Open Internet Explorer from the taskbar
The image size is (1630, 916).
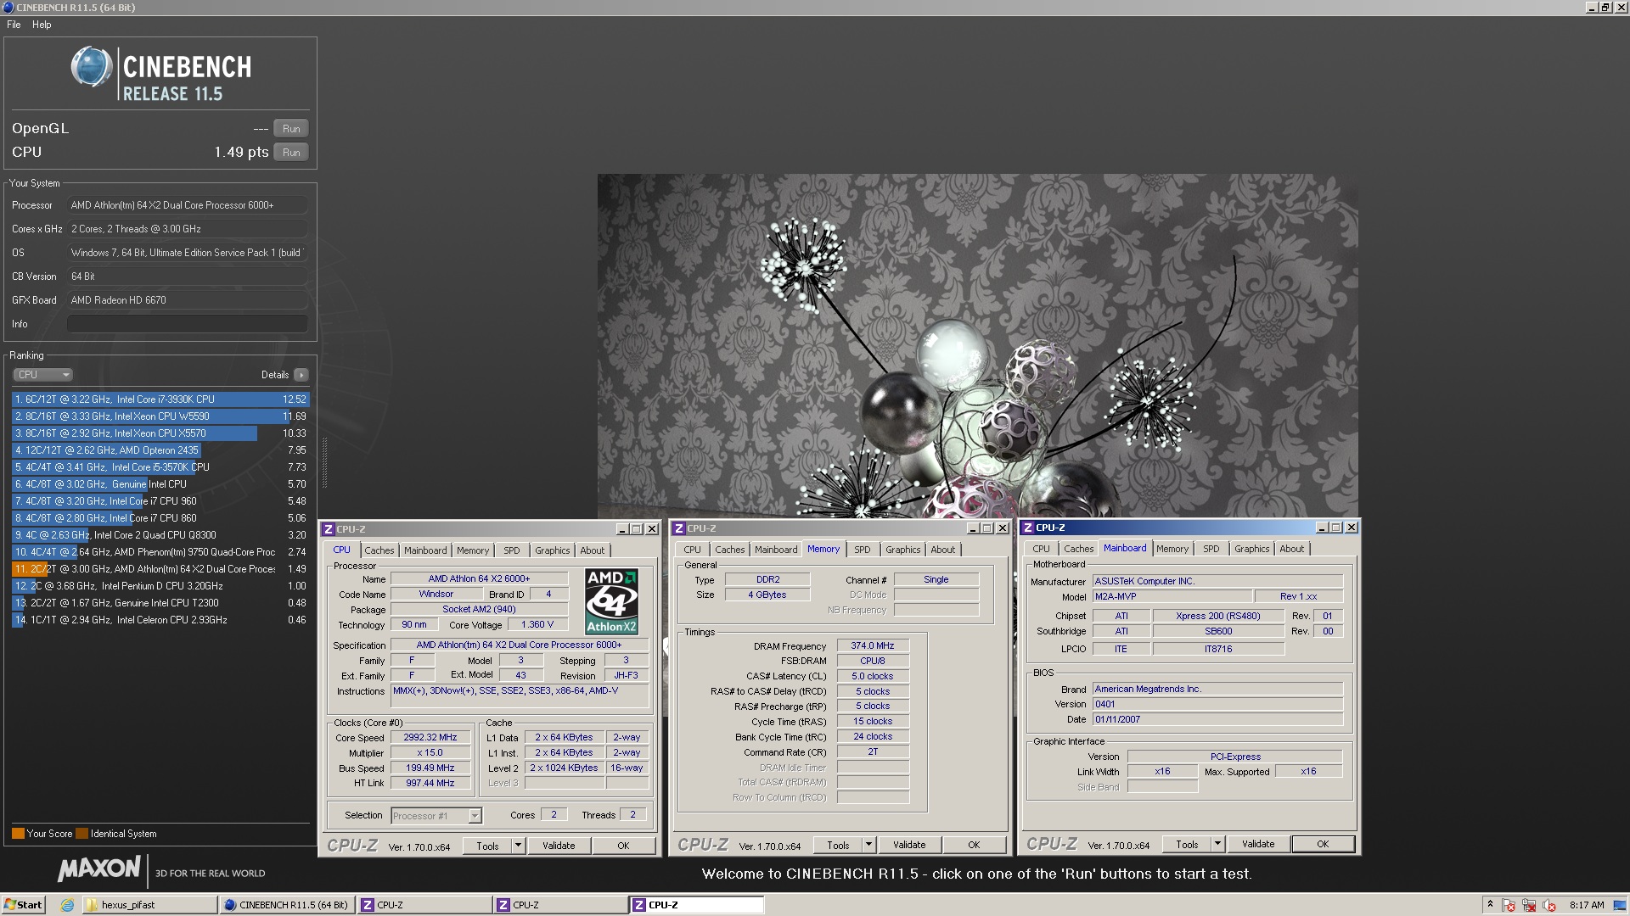pos(67,905)
